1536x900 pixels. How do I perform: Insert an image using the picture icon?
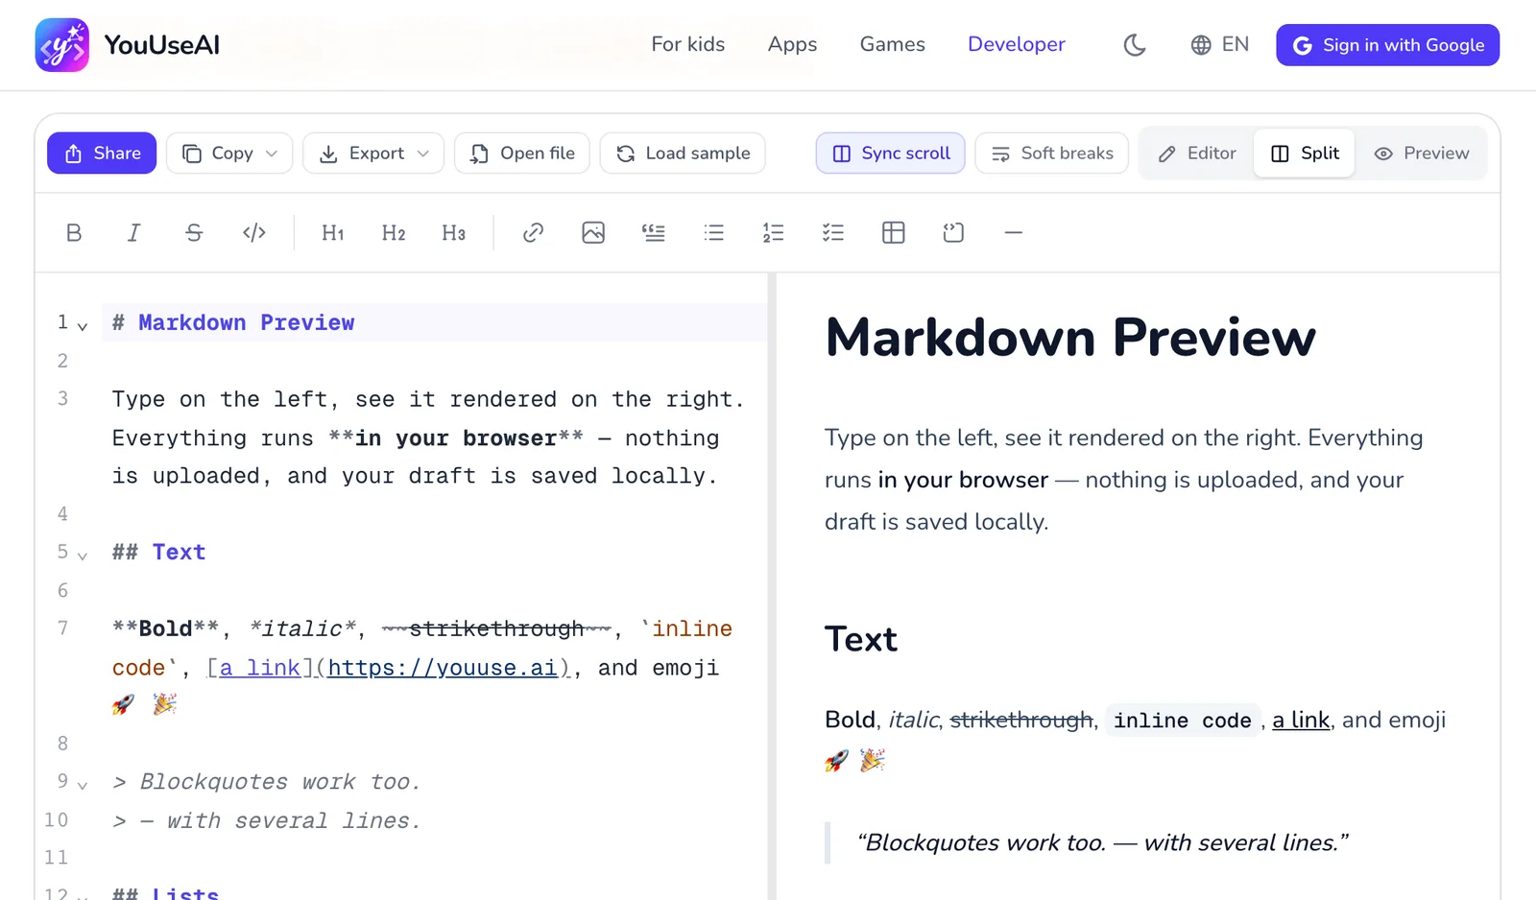[593, 232]
